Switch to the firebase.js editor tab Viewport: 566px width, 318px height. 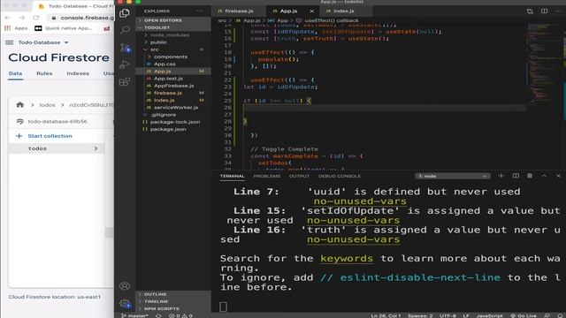(x=239, y=11)
